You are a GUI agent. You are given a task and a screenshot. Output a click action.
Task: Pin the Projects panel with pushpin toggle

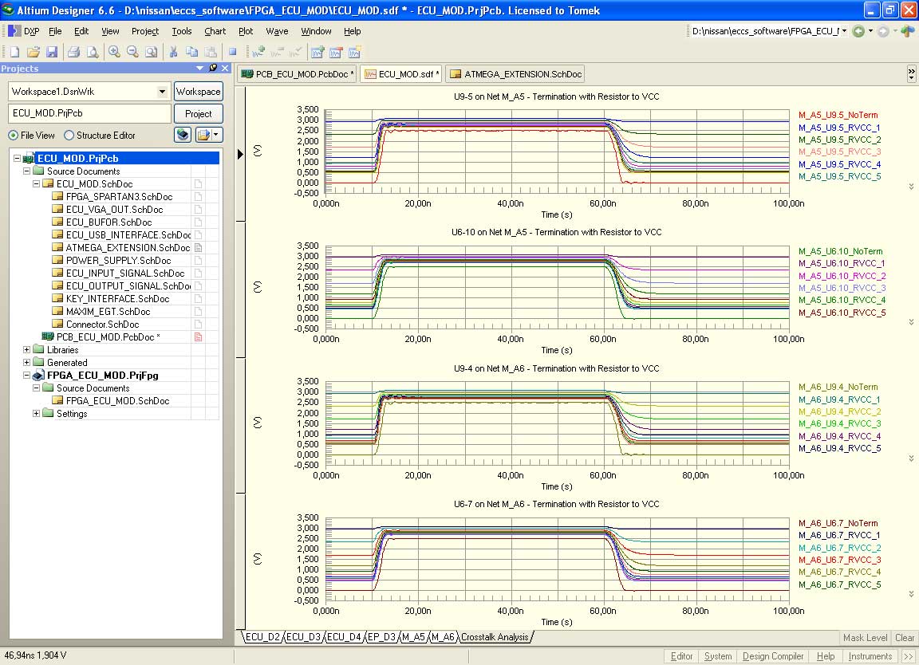[x=212, y=69]
